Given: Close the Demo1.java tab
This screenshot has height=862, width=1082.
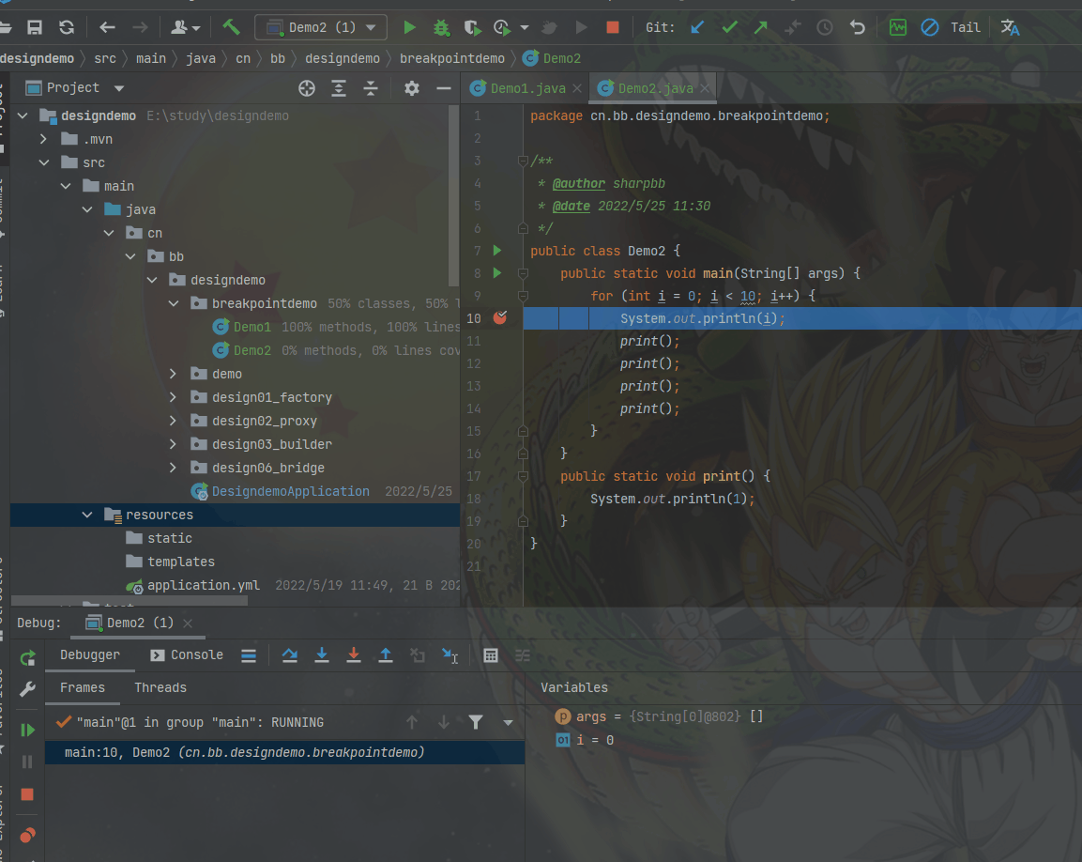Looking at the screenshot, I should [577, 88].
